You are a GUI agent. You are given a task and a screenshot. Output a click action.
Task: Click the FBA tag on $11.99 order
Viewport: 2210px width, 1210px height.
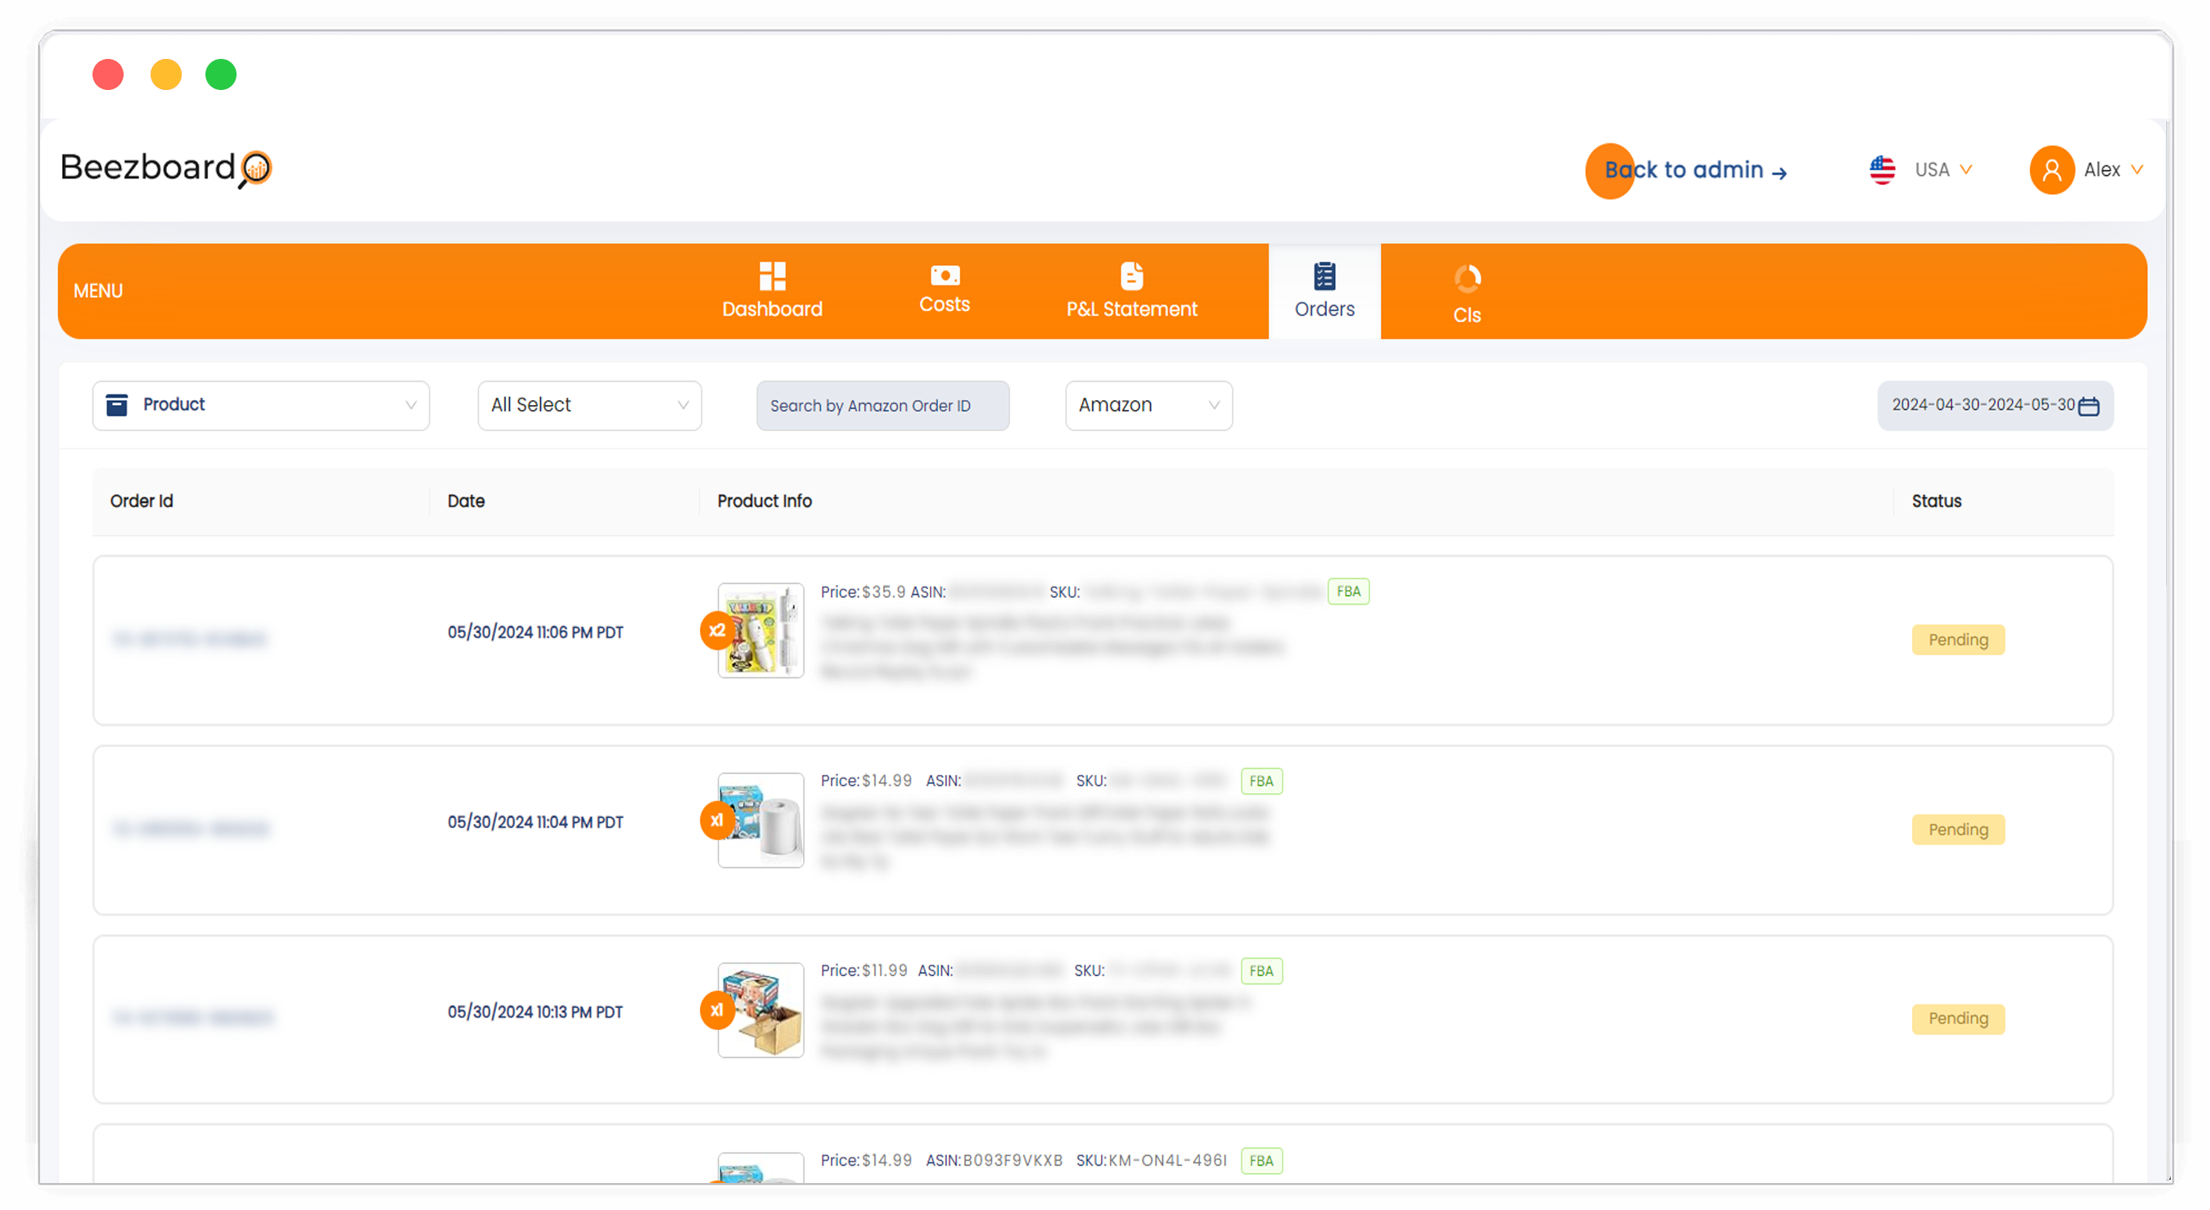[1261, 971]
